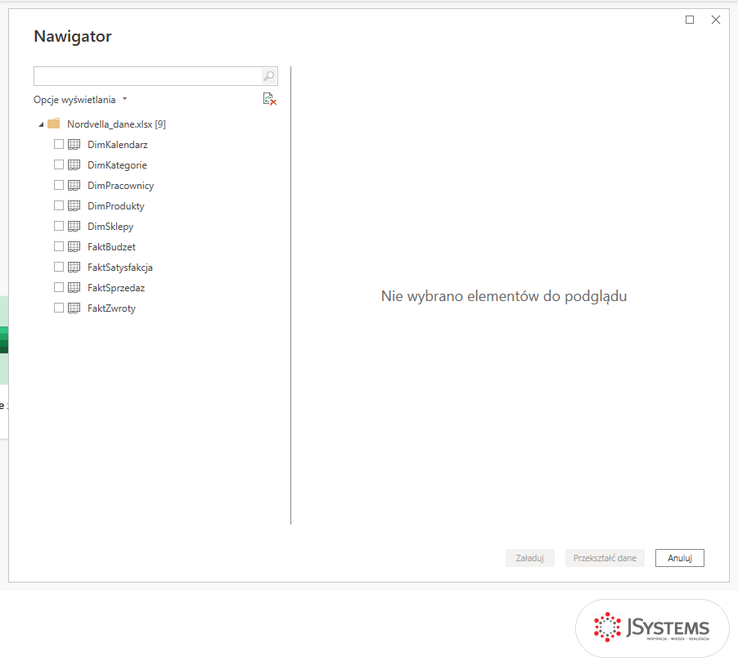
Task: Select the DimProdukty table name
Action: coord(116,206)
